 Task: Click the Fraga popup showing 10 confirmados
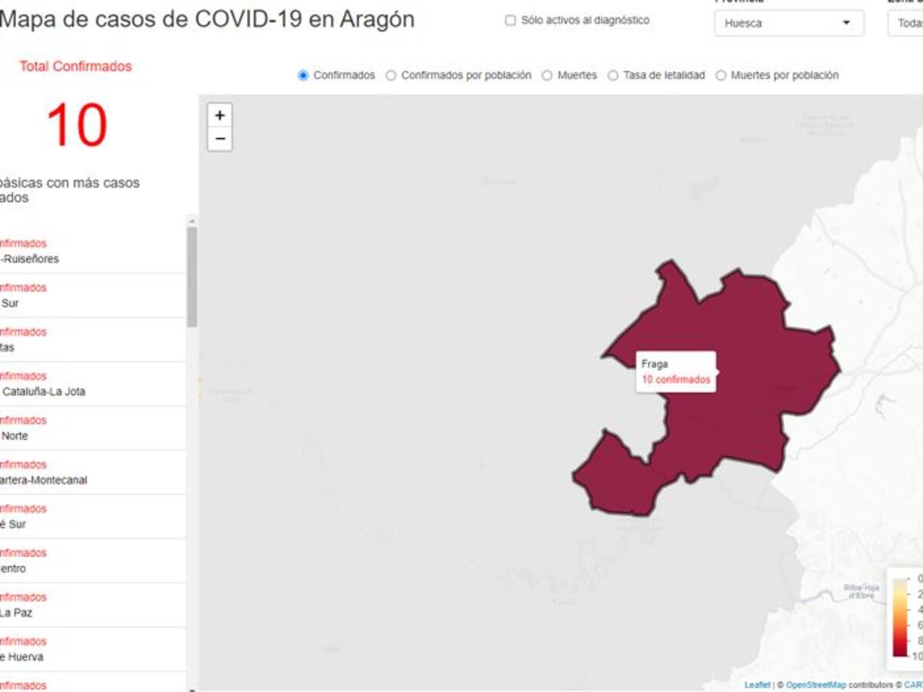click(676, 371)
